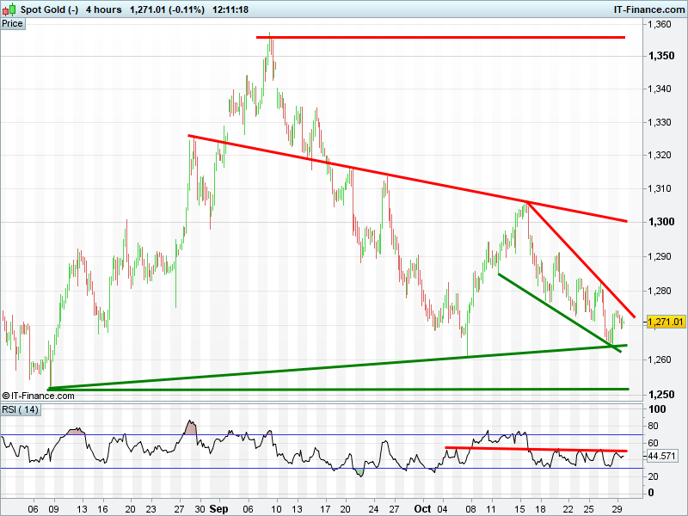This screenshot has height=516, width=688.
Task: Click the 08 date label on the time axis
Action: coord(470,509)
